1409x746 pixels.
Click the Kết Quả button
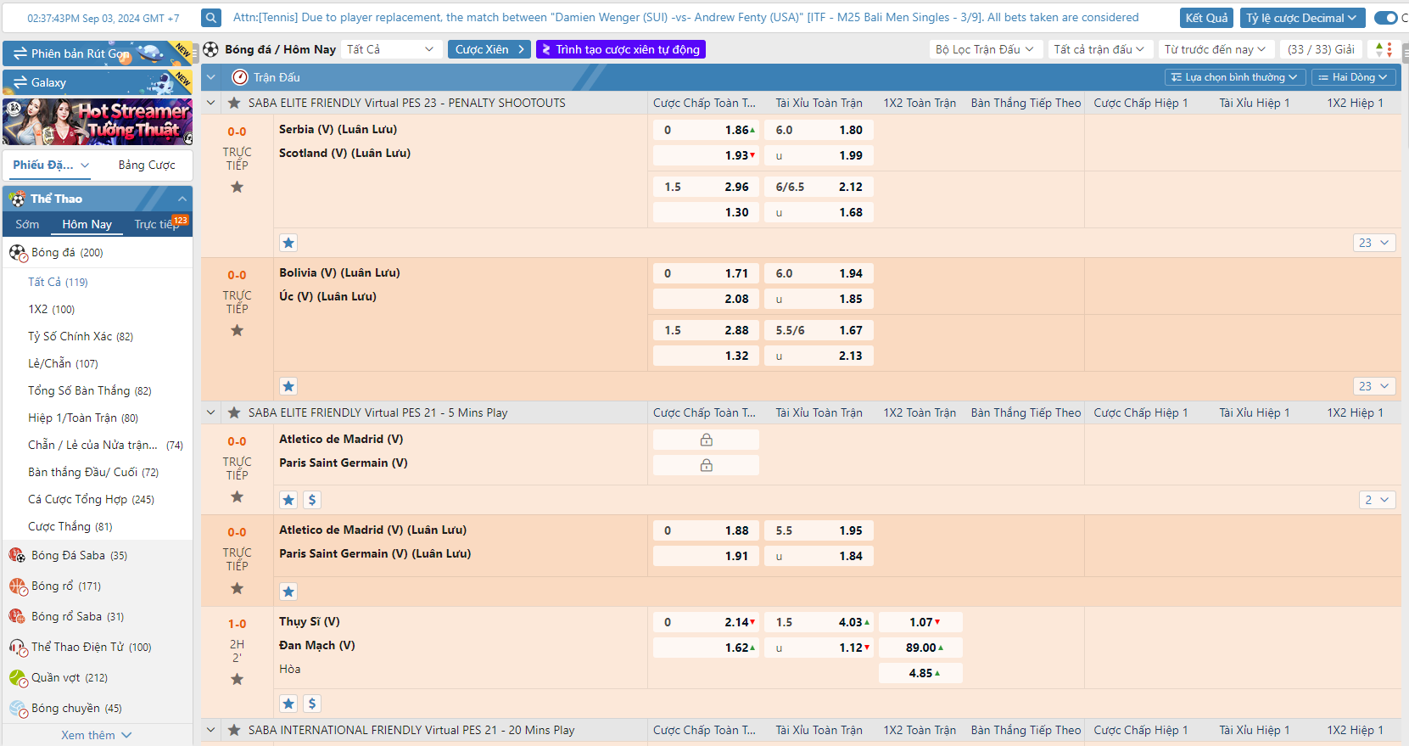[x=1206, y=18]
